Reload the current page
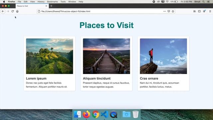 coord(13,11)
